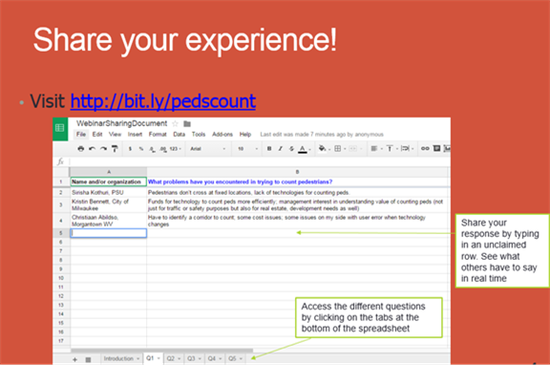Select the 'Kristin Bennett, City of Milwaukee' cell
550x365 pixels.
pyautogui.click(x=109, y=205)
